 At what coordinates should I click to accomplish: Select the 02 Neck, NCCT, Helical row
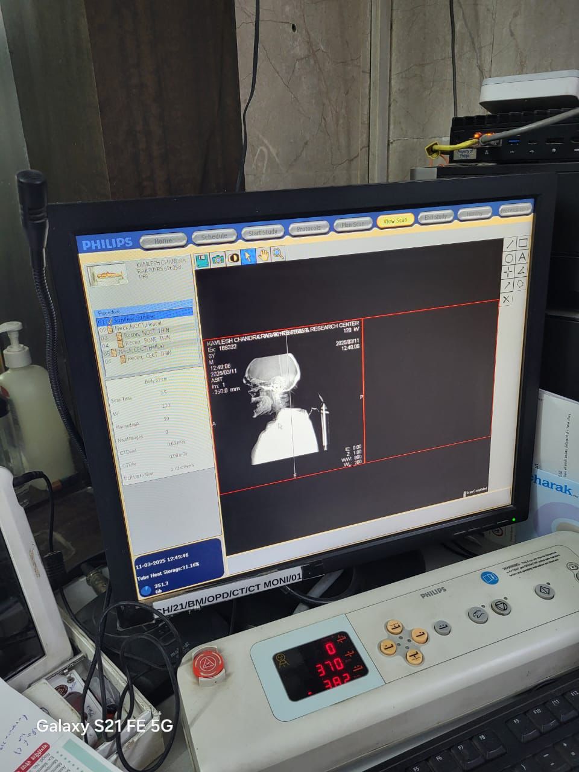tap(145, 324)
